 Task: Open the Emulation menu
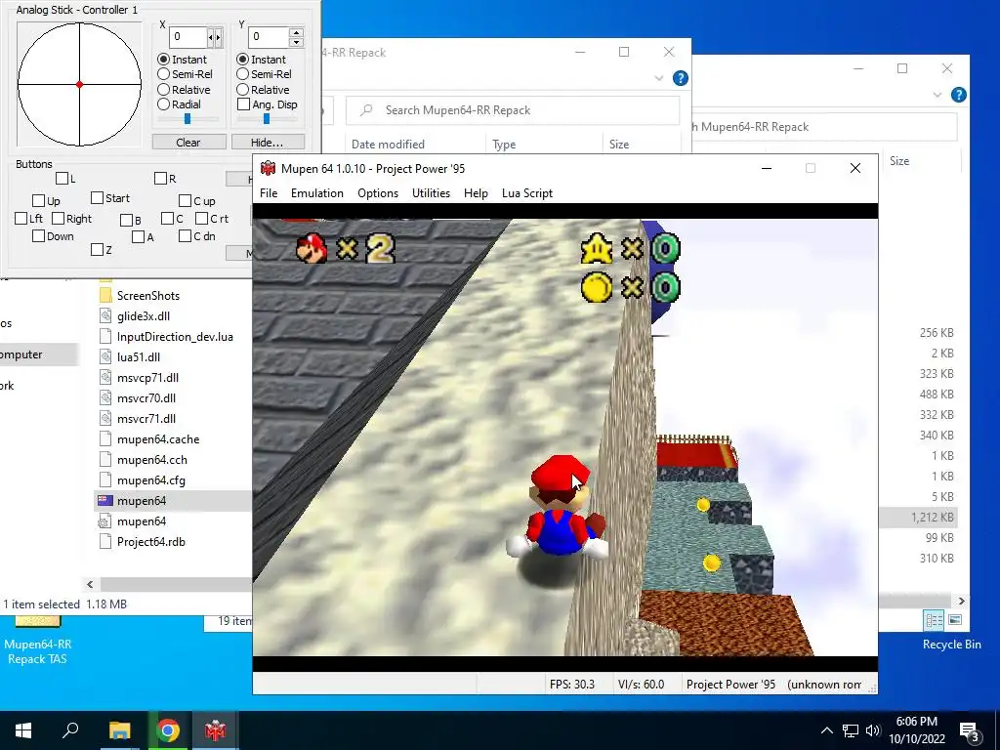(x=317, y=193)
